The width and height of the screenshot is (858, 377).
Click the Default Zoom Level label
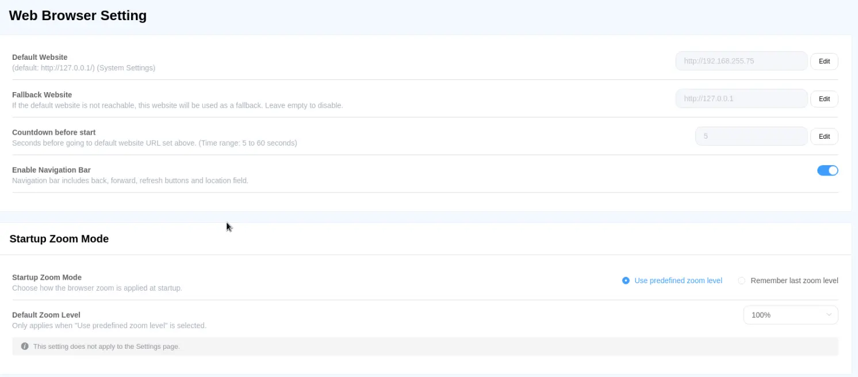click(x=46, y=315)
